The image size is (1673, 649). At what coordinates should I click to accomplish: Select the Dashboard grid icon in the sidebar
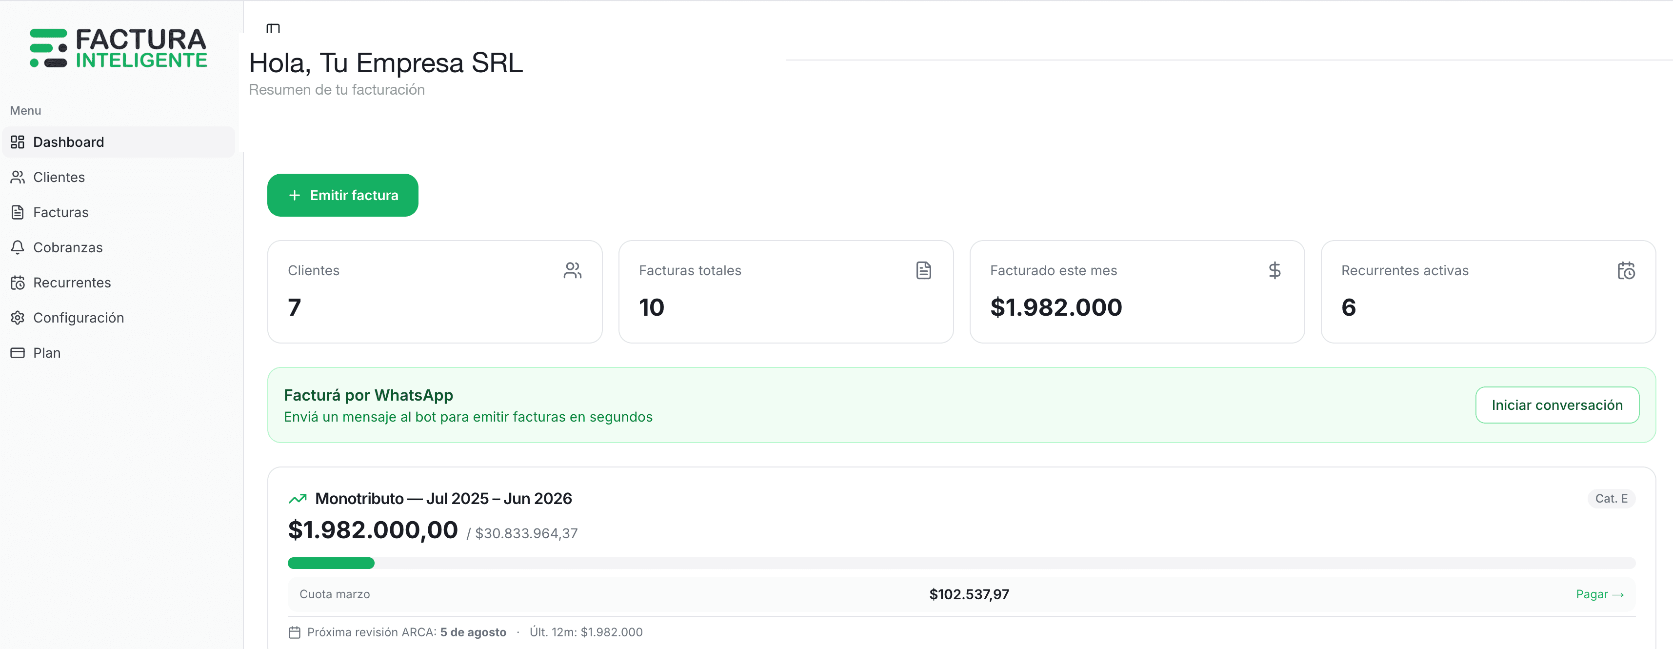pyautogui.click(x=17, y=142)
